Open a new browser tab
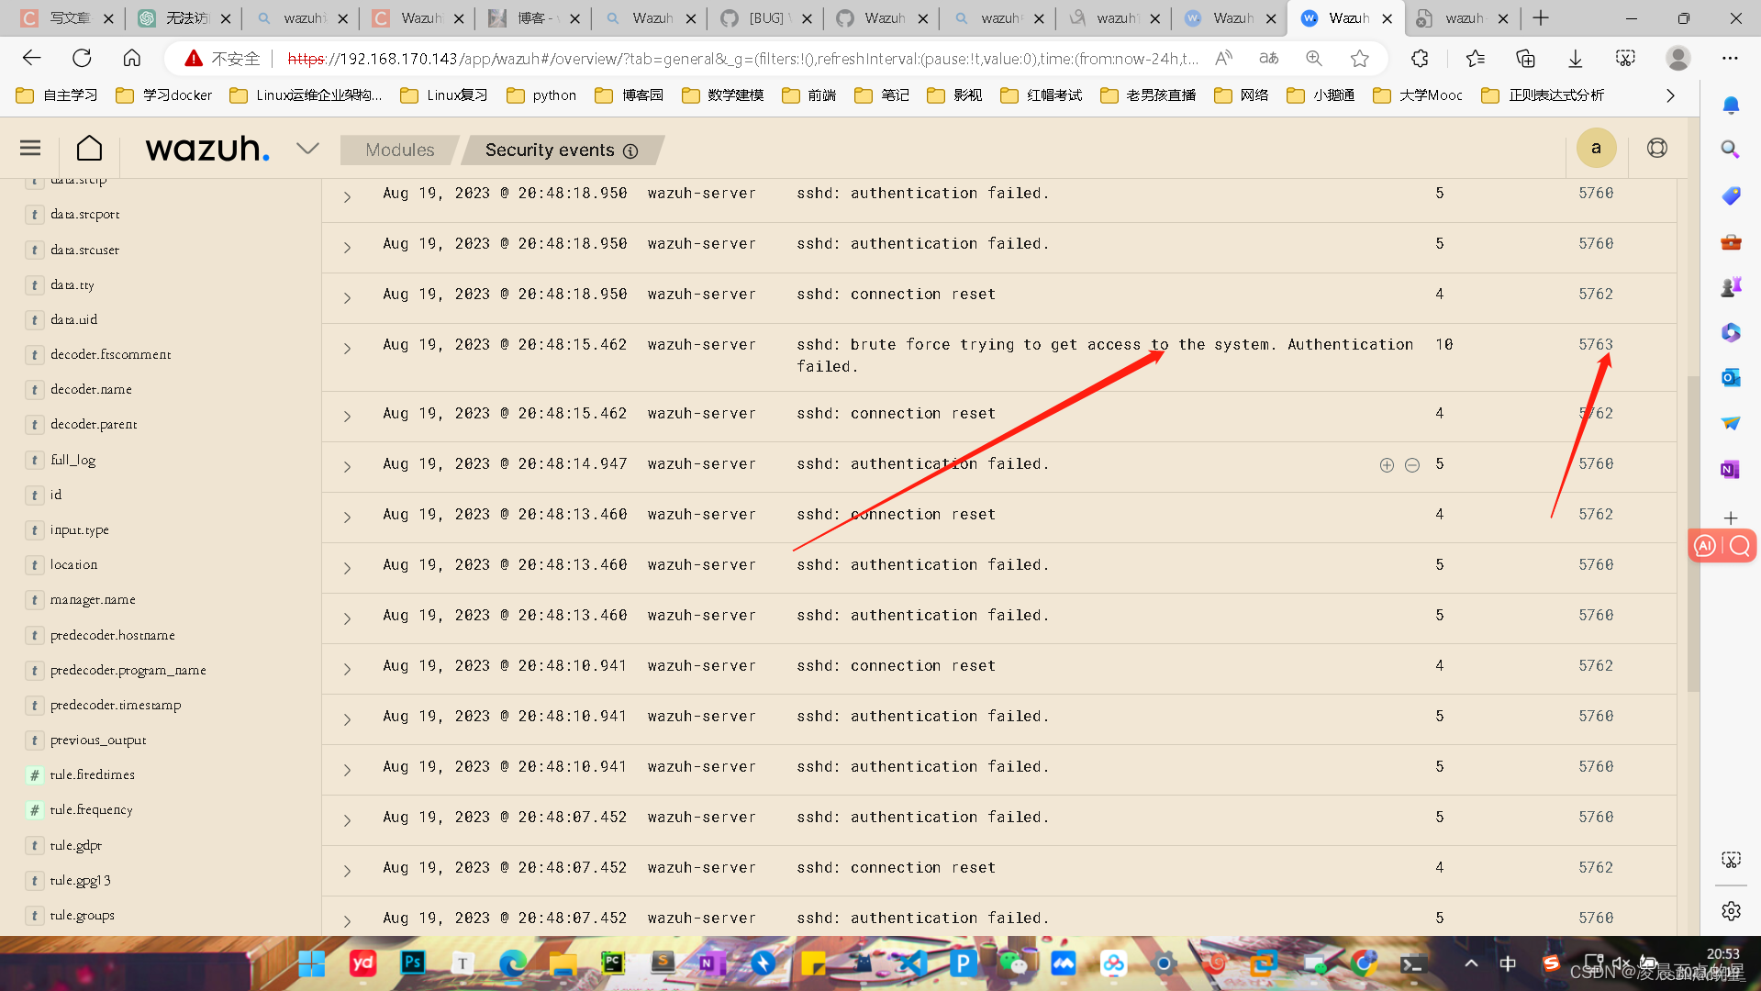1761x991 pixels. pyautogui.click(x=1541, y=17)
